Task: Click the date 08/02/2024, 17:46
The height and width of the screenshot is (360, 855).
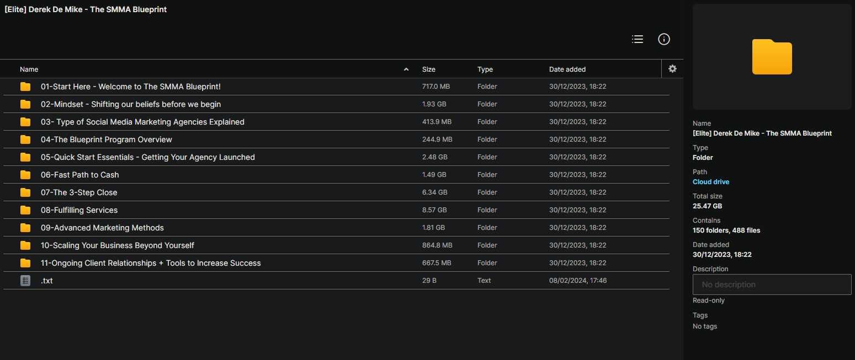Action: (578, 281)
